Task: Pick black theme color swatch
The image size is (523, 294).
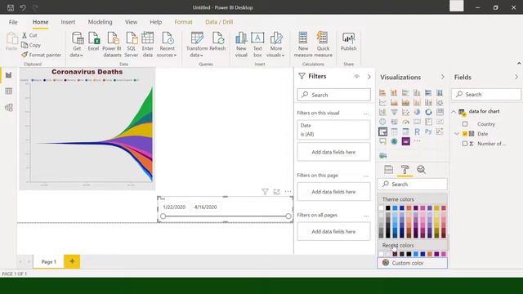Action: pos(388,208)
